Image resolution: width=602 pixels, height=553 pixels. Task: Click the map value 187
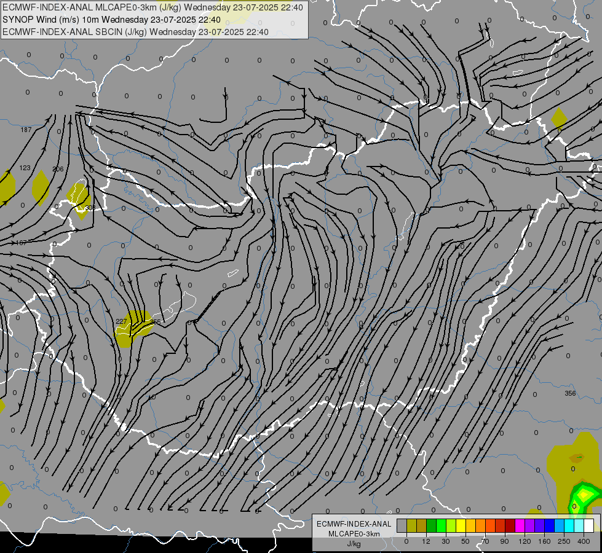tap(26, 130)
